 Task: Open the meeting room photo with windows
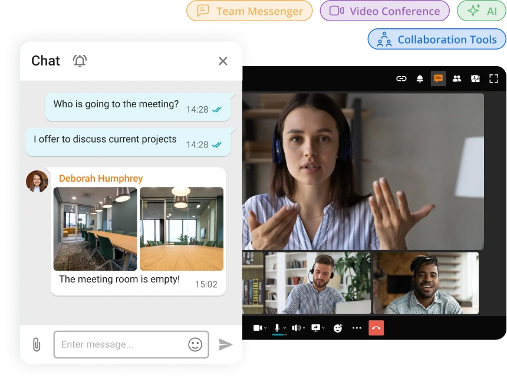click(182, 229)
